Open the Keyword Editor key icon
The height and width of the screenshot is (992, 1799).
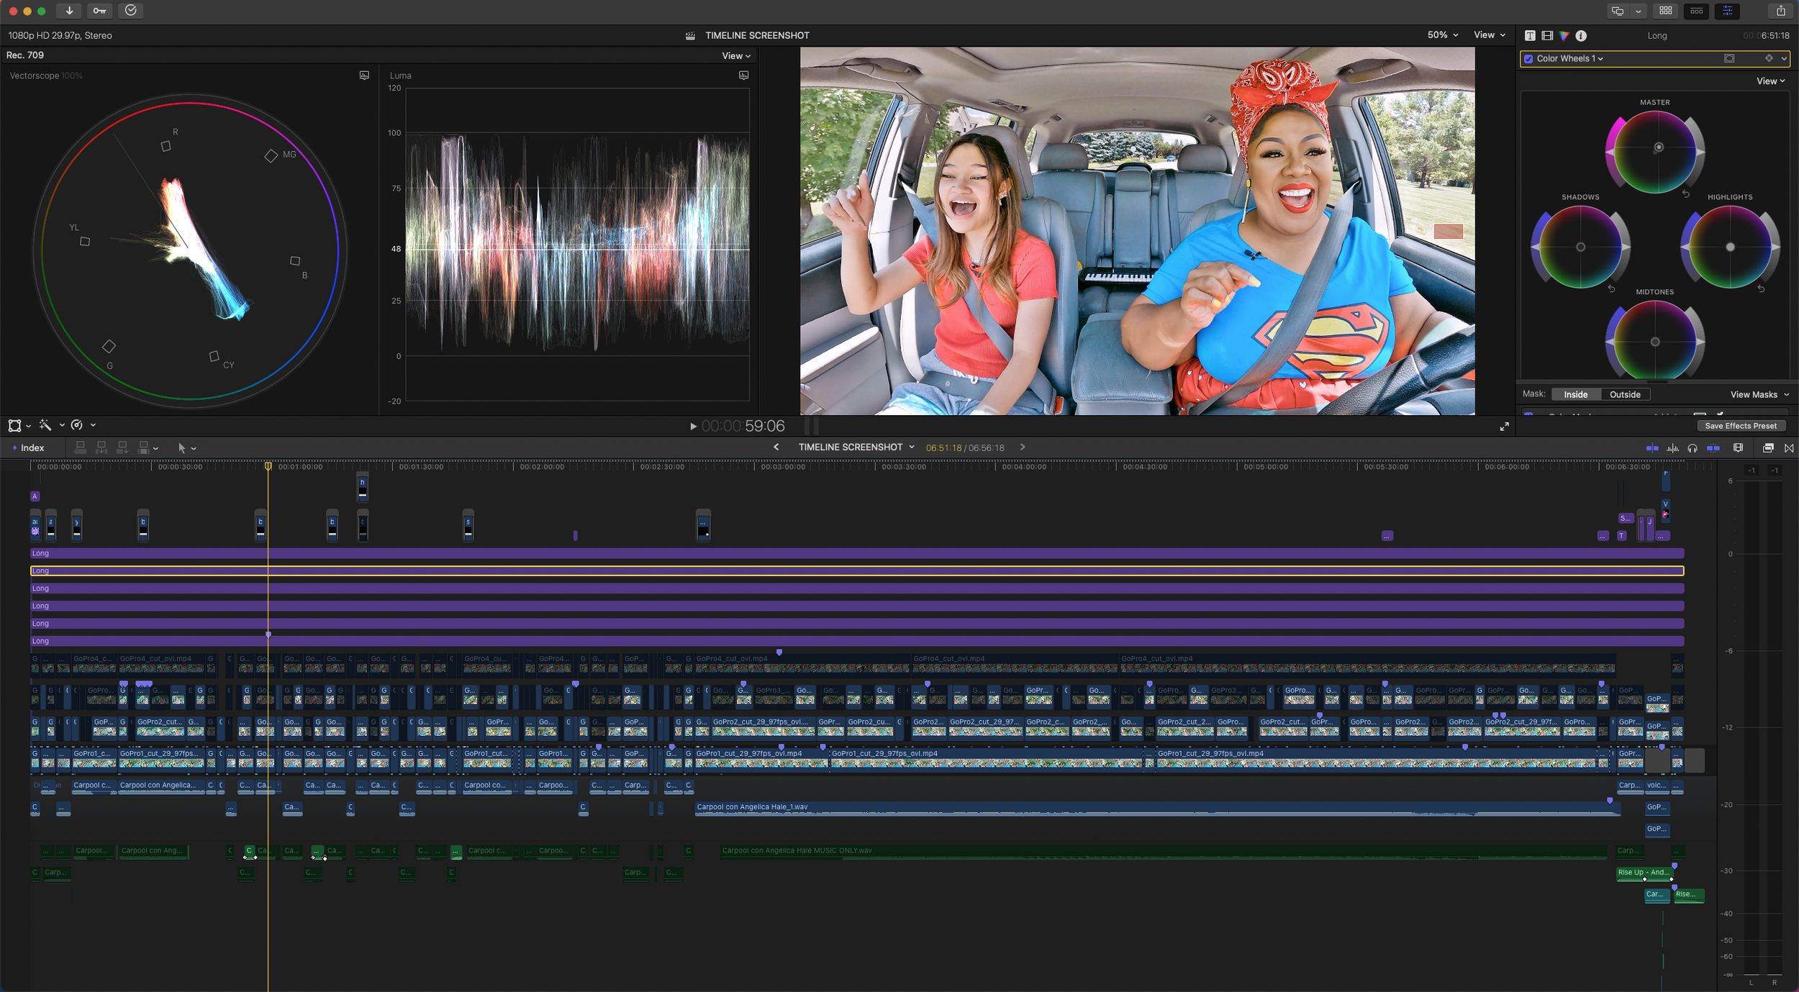click(99, 11)
